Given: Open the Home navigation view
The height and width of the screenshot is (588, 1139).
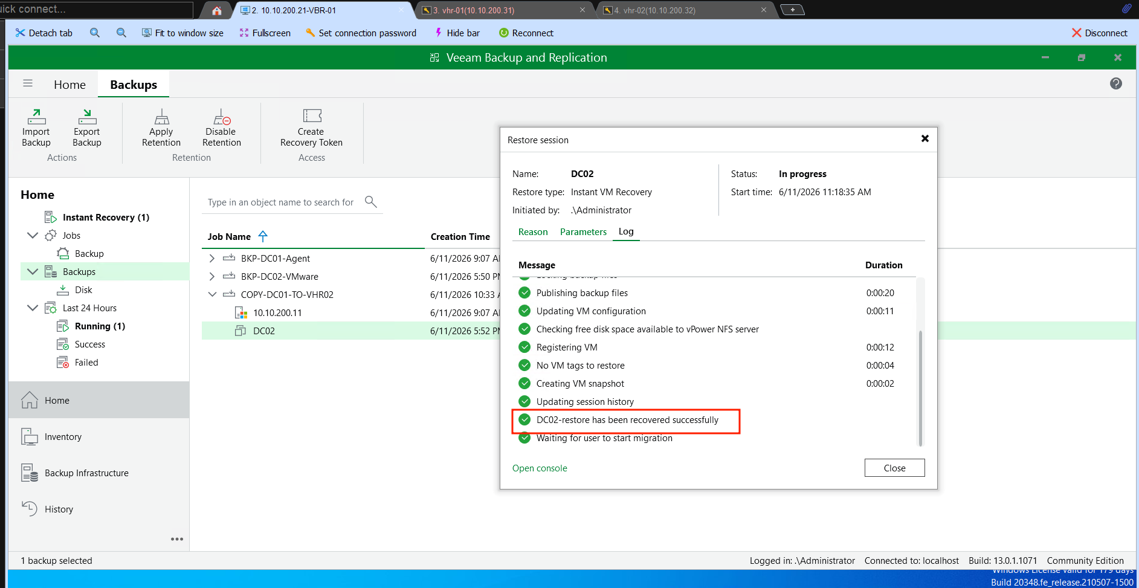Looking at the screenshot, I should tap(98, 400).
